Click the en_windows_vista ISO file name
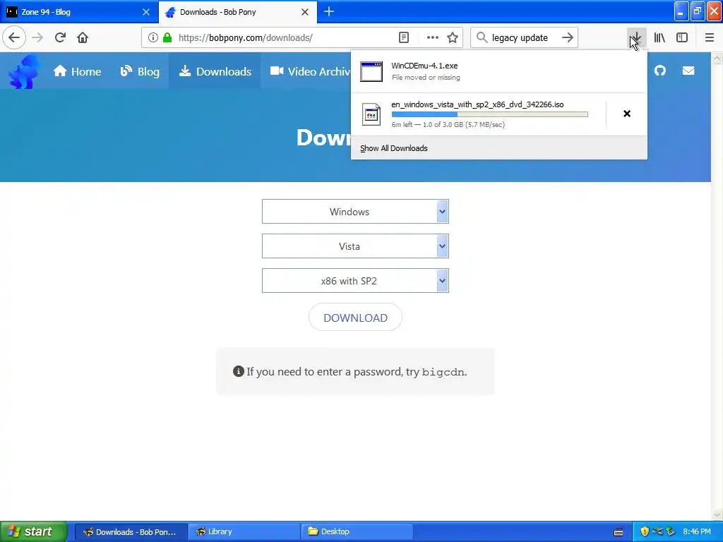This screenshot has height=542, width=723. pos(477,104)
